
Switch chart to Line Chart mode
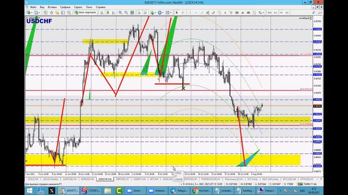pyautogui.click(x=114, y=12)
